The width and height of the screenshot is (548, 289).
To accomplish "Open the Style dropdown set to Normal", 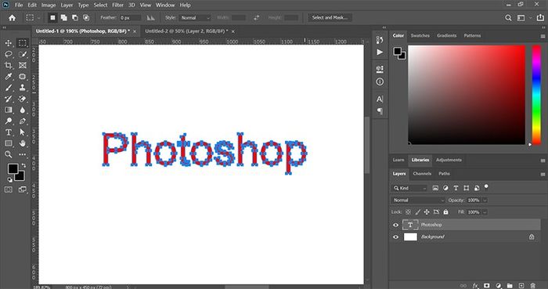I will click(x=195, y=18).
